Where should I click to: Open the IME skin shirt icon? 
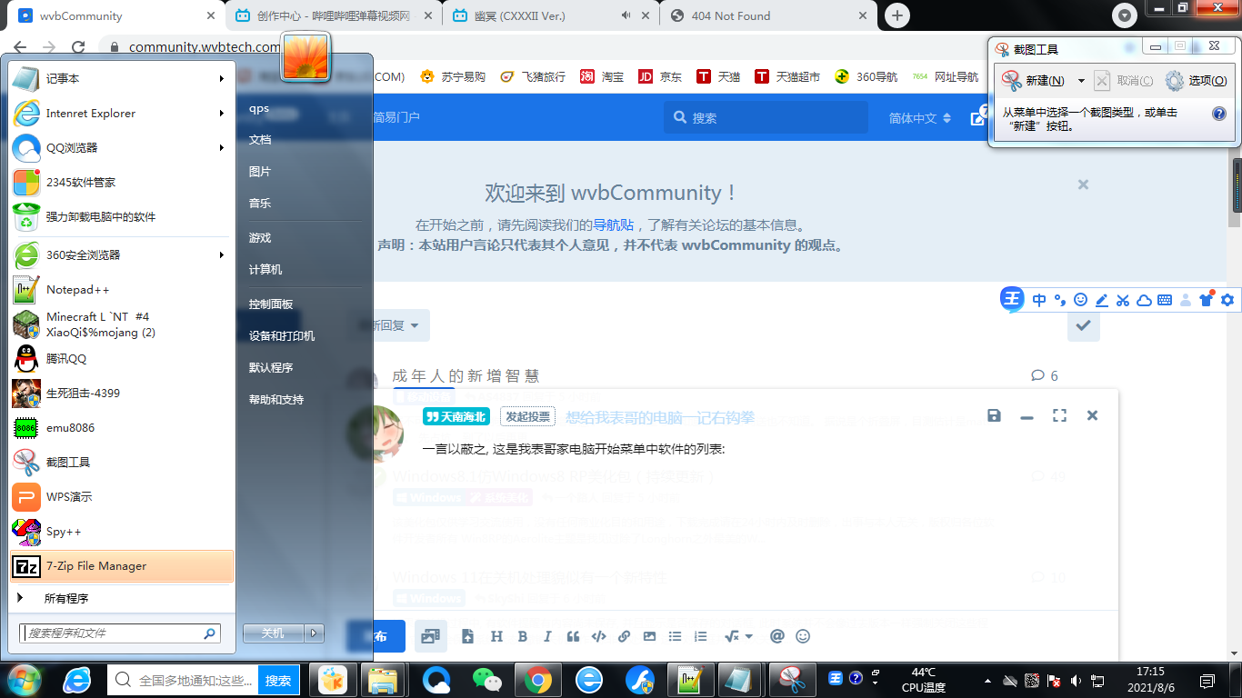coord(1207,300)
